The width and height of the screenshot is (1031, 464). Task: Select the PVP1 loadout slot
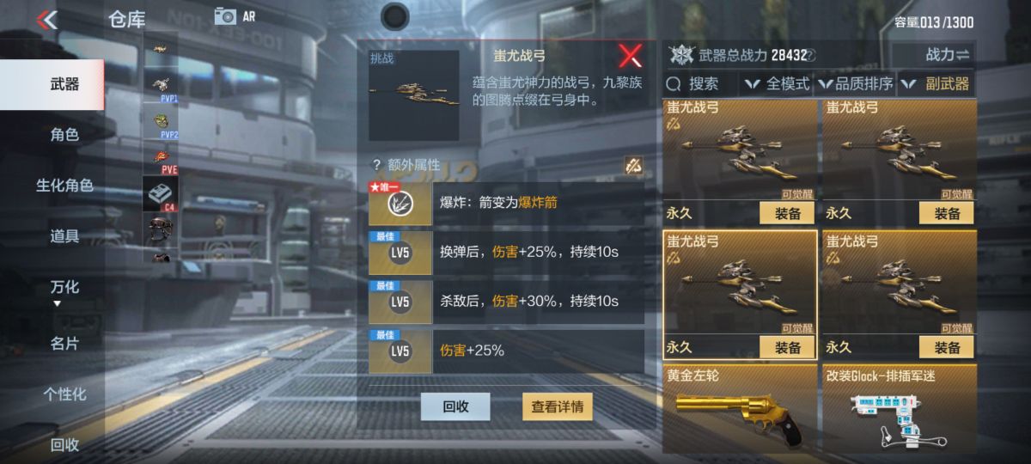(x=161, y=87)
